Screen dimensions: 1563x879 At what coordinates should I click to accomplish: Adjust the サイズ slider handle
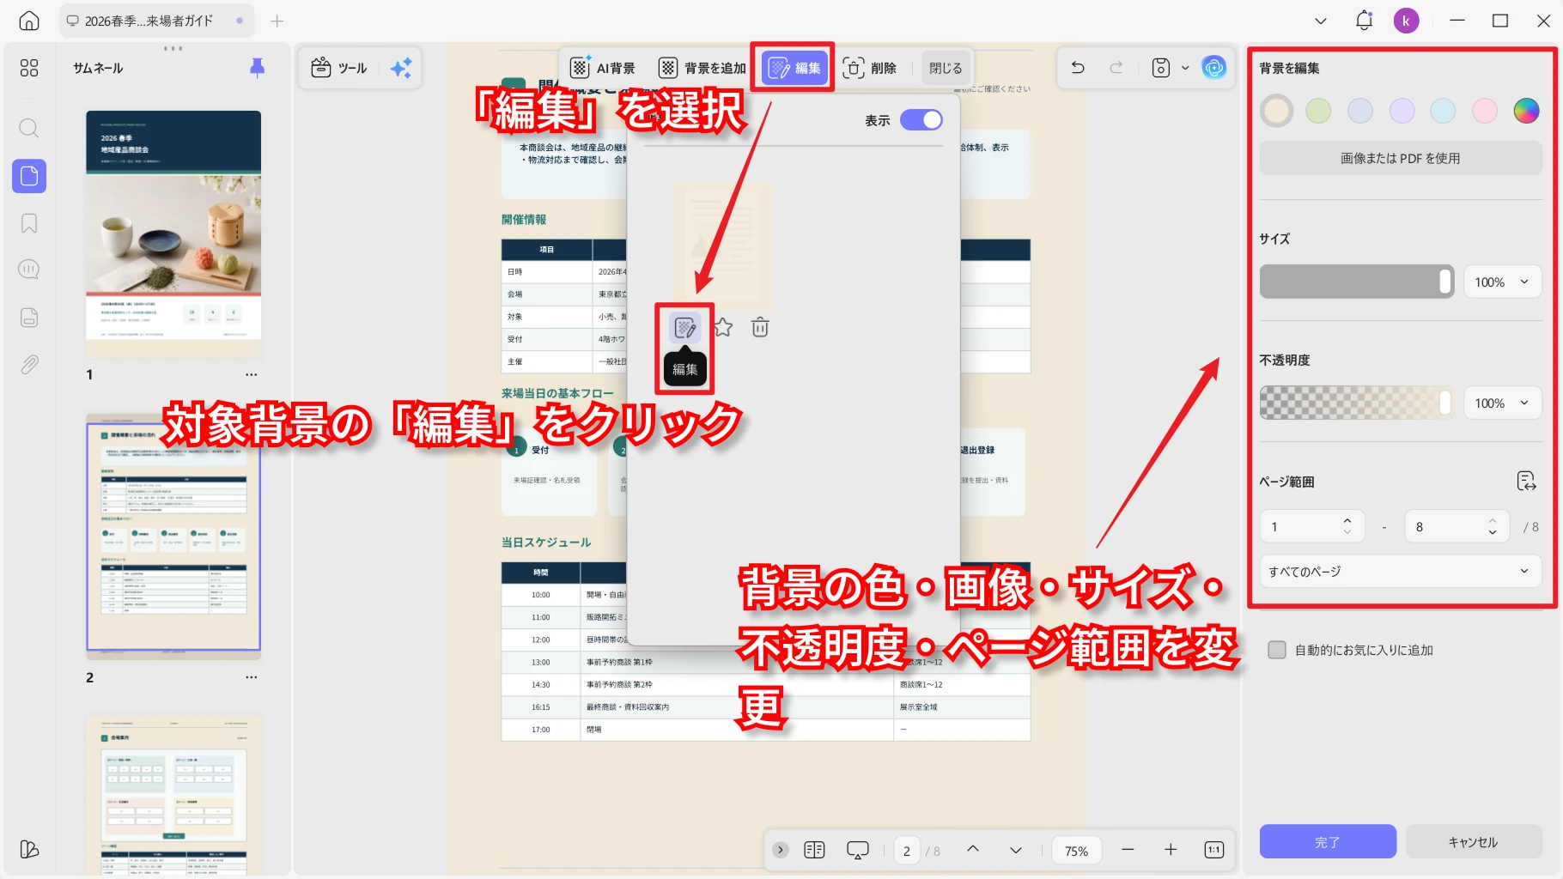pos(1445,282)
